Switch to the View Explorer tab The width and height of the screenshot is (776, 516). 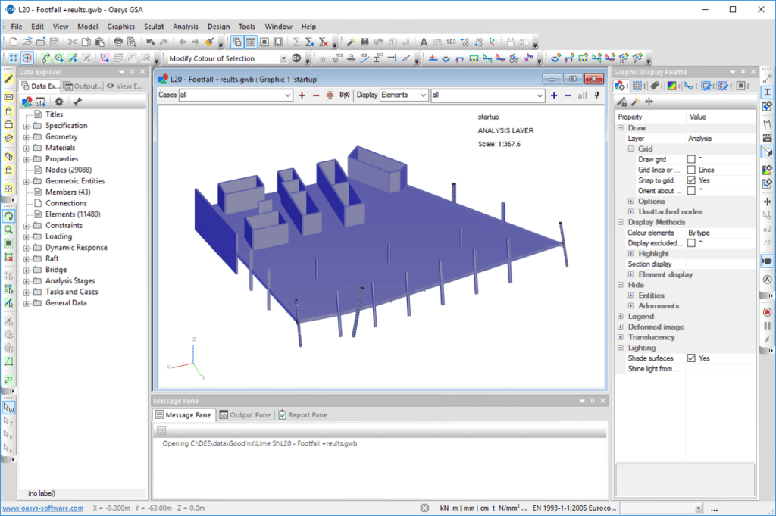coord(125,86)
